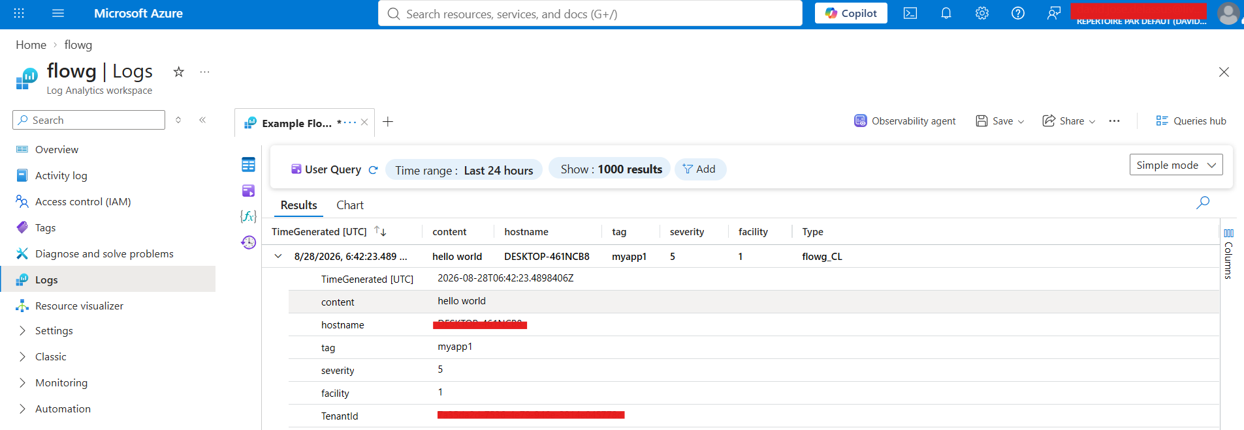Switch to Chart tab
1244x430 pixels.
(x=350, y=205)
